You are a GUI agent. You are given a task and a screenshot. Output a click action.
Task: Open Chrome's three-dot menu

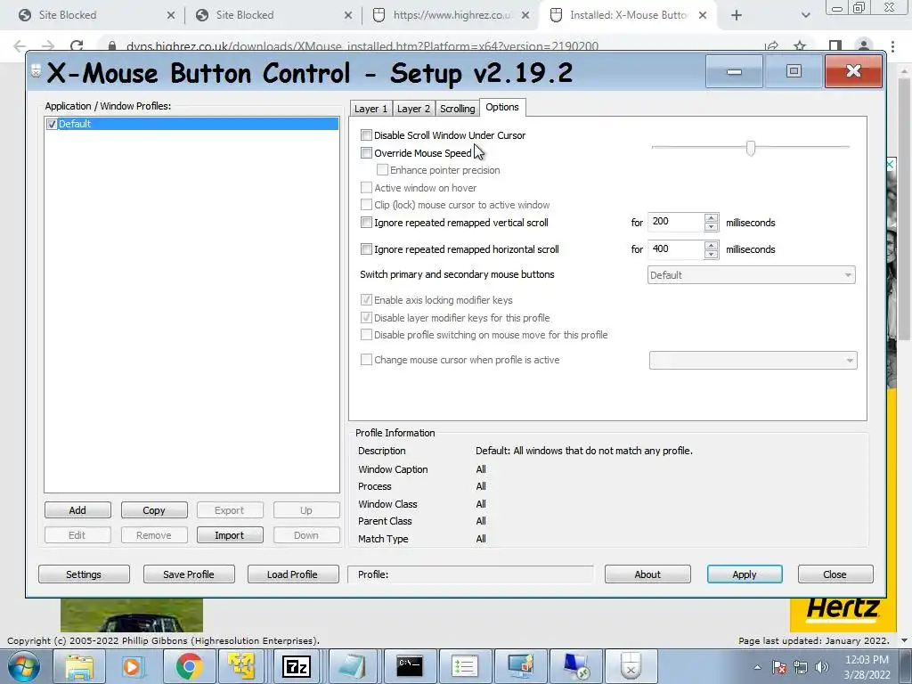point(892,46)
